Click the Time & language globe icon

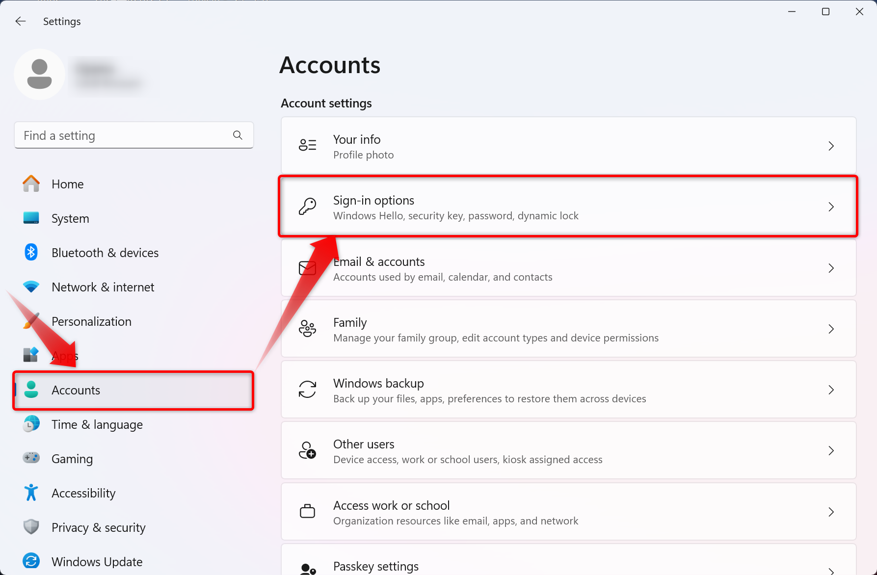click(31, 424)
